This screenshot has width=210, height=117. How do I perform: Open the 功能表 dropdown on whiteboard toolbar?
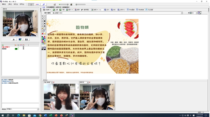(x=47, y=10)
